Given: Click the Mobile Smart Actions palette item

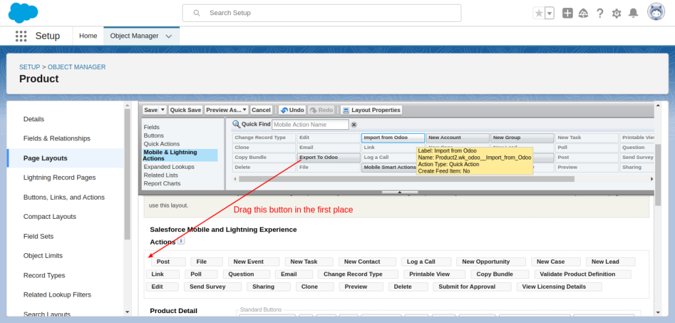Looking at the screenshot, I should coord(389,167).
